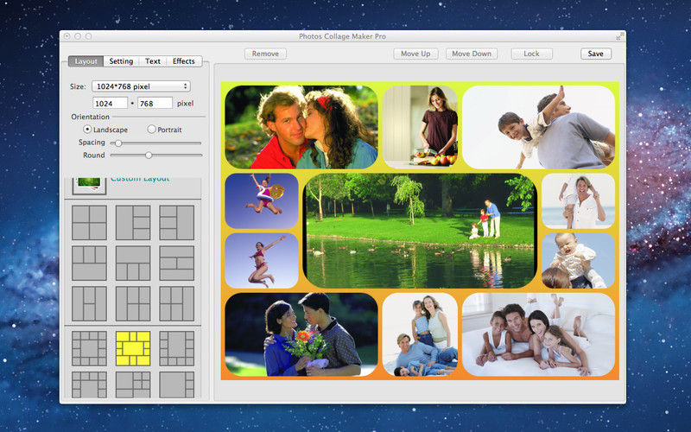Pick the layout template left of the yellow one
The image size is (691, 432).
[90, 348]
